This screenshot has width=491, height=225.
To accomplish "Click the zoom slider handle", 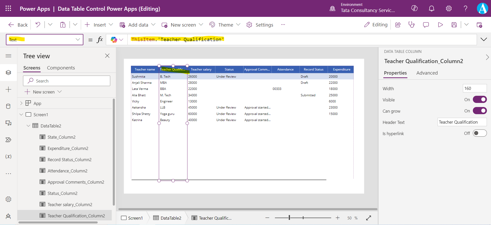I will (x=289, y=218).
